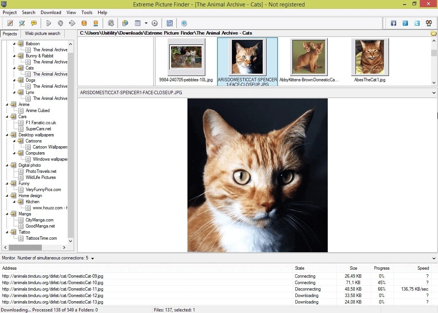Open the simultaneous connections dropdown arrow
Viewport: 438px width, 313px height.
93,258
